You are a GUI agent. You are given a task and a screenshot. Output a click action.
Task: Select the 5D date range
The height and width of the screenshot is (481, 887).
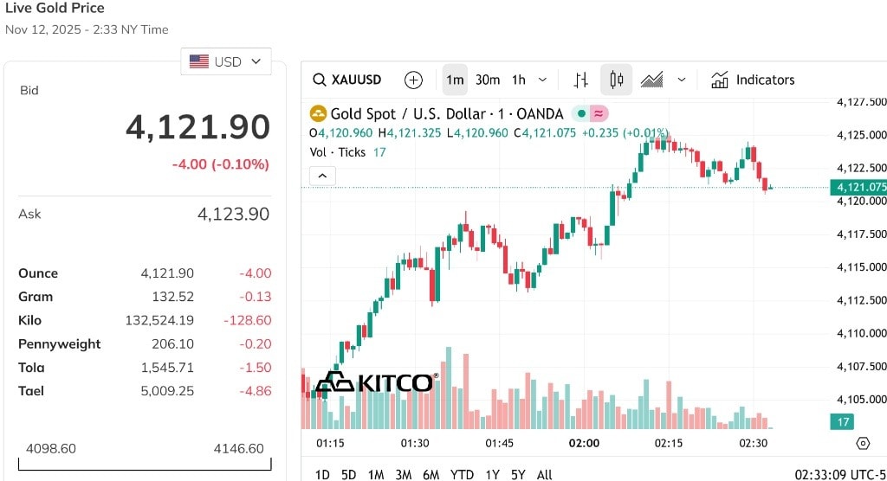click(x=348, y=474)
